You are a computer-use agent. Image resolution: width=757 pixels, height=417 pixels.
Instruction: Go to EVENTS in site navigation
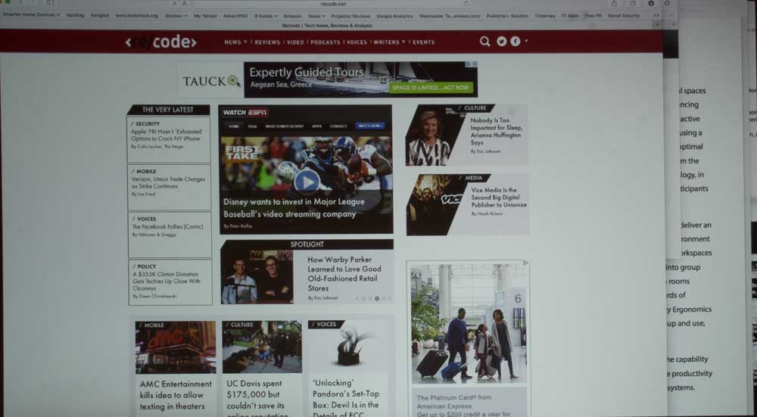[x=423, y=42]
